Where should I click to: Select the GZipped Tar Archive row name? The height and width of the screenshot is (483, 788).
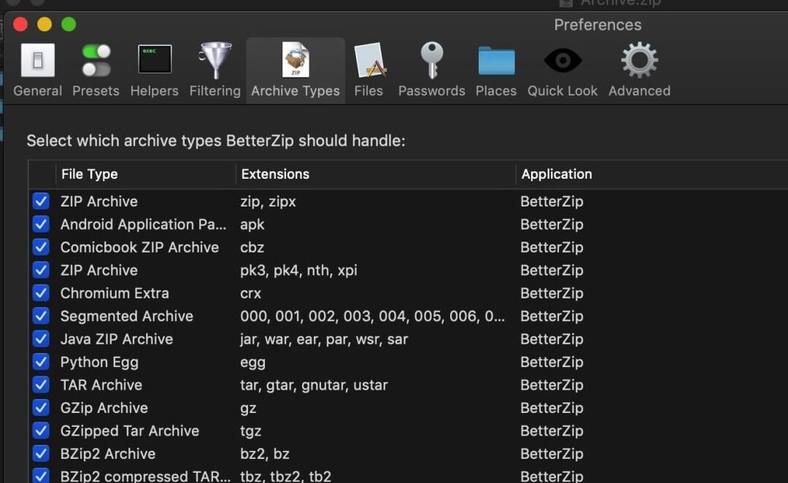pyautogui.click(x=130, y=430)
